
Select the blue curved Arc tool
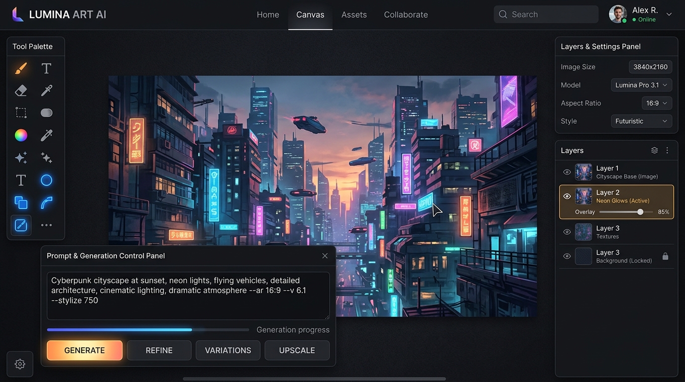click(46, 202)
